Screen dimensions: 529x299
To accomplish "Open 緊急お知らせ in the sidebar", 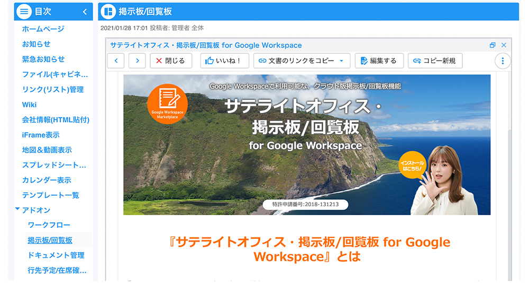I will 43,59.
